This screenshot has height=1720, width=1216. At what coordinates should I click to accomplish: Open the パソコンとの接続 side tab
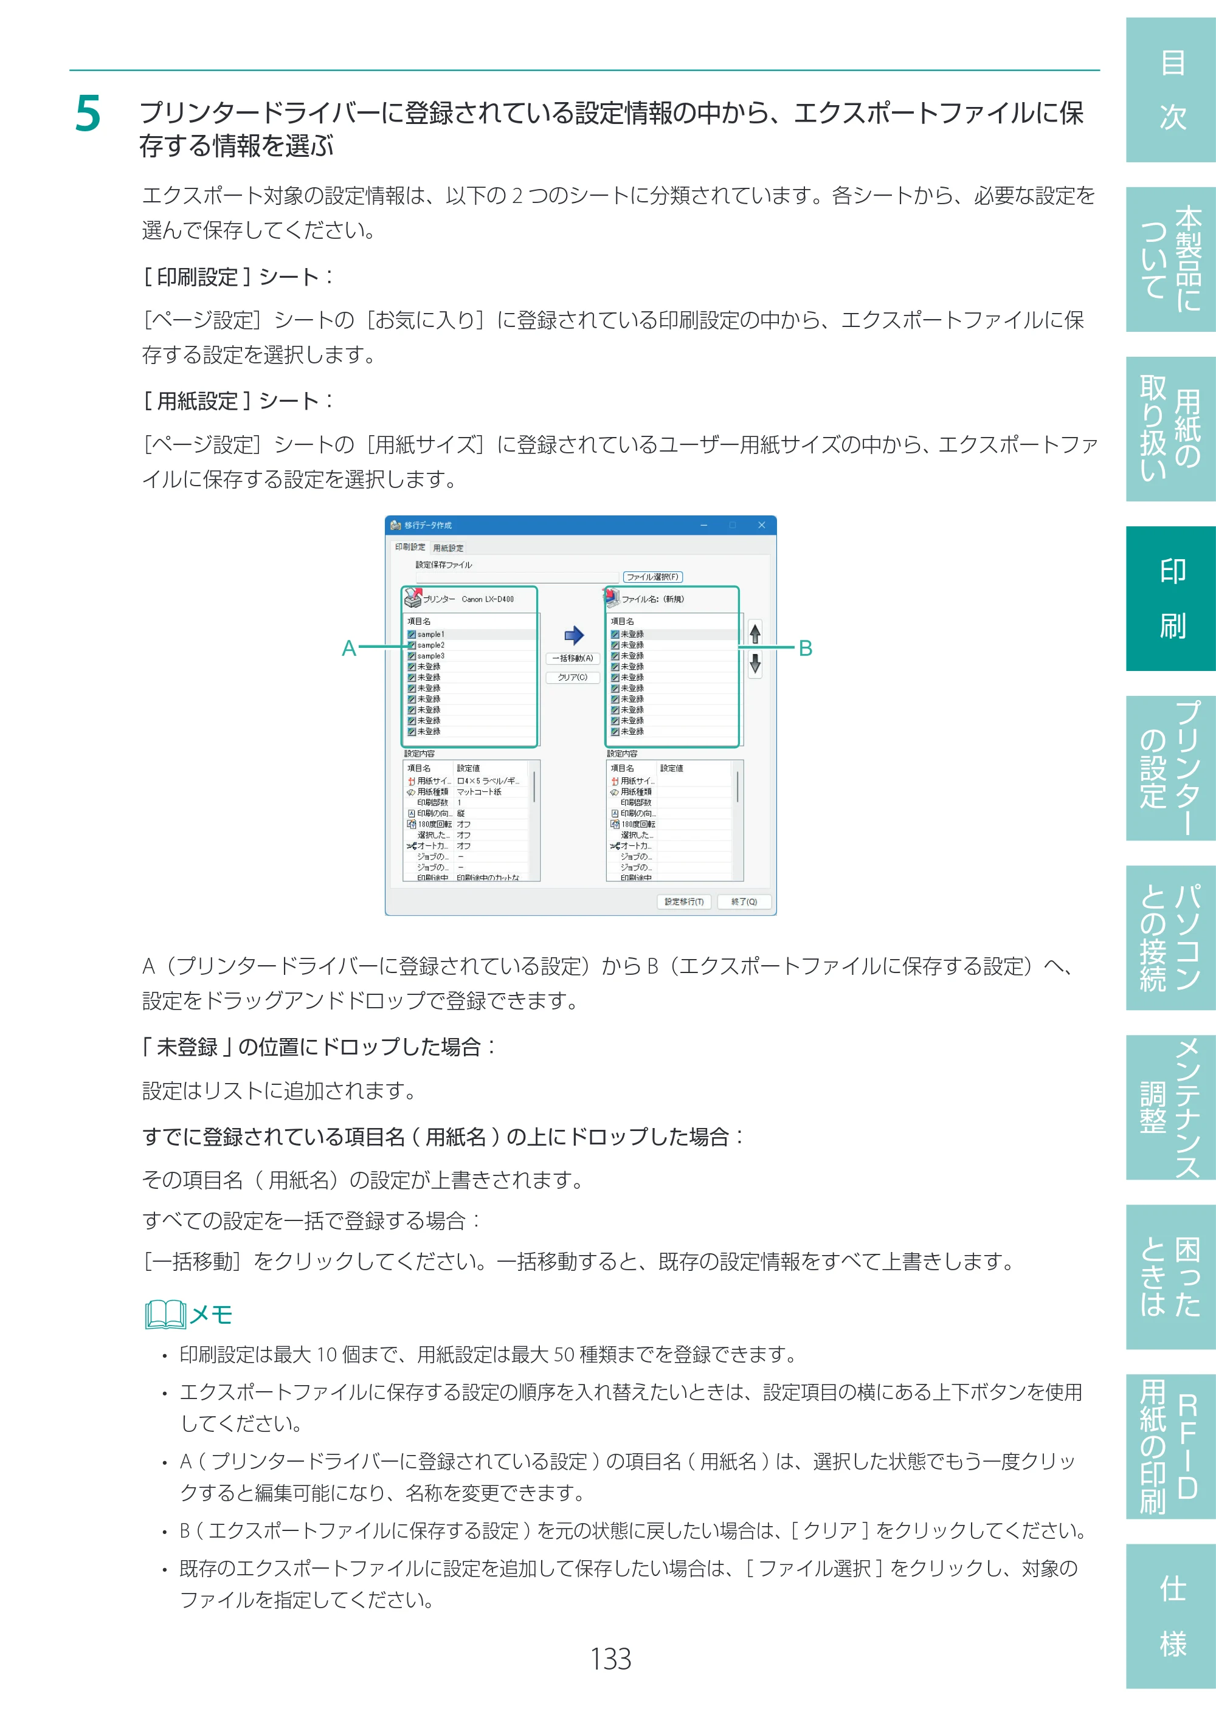(1171, 937)
